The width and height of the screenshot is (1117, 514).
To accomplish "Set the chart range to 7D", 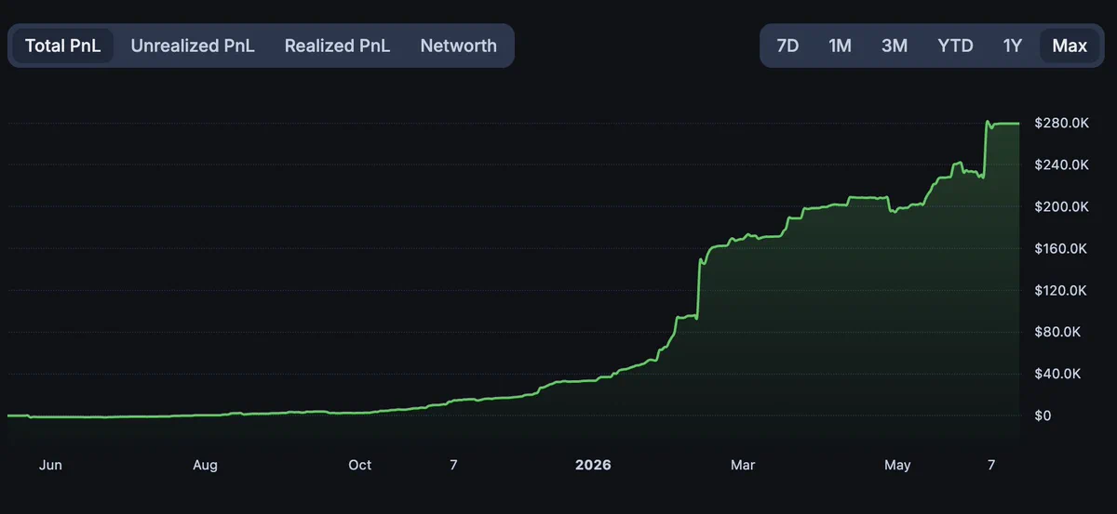I will pos(787,46).
